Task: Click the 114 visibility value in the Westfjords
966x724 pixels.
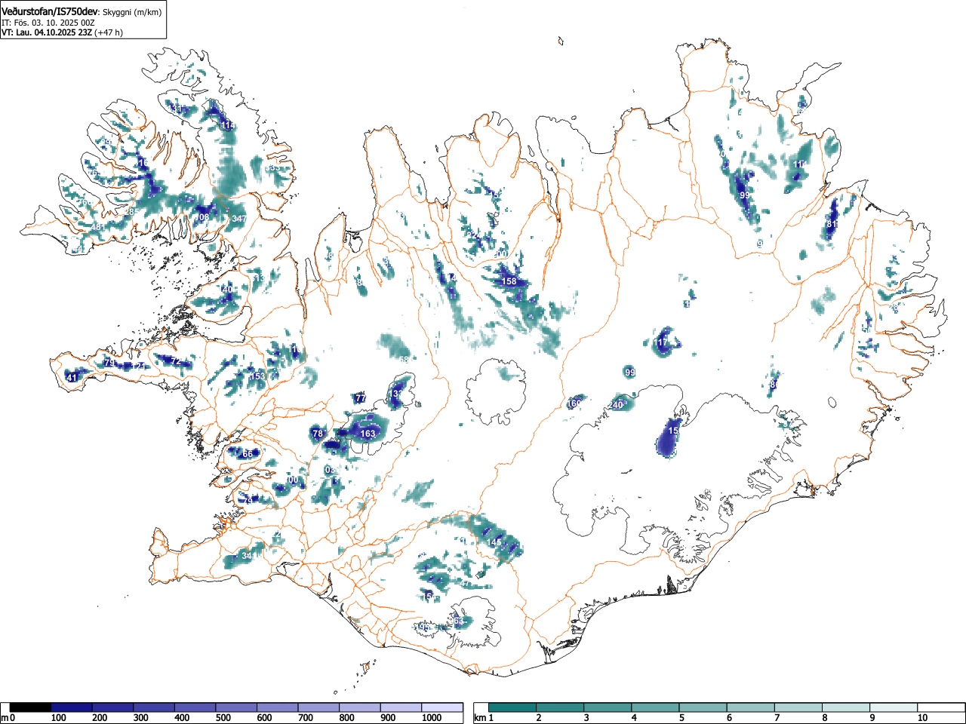Action: point(227,125)
